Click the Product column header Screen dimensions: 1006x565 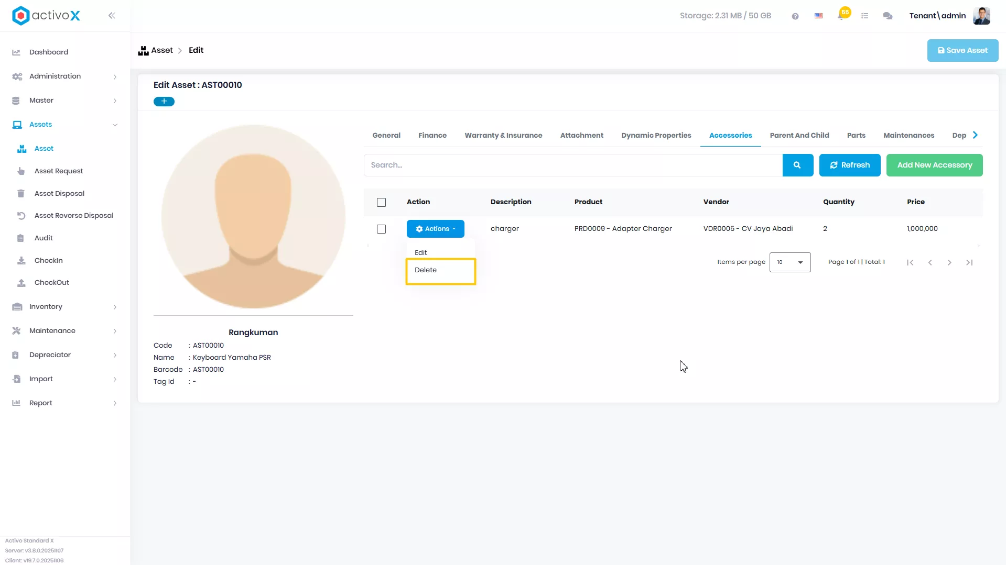point(588,202)
